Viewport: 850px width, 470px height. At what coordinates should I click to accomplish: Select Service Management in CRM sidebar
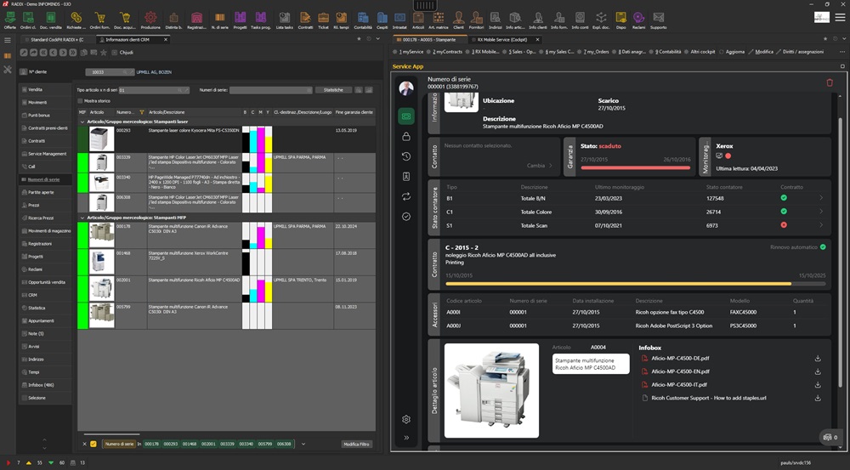[x=47, y=154]
